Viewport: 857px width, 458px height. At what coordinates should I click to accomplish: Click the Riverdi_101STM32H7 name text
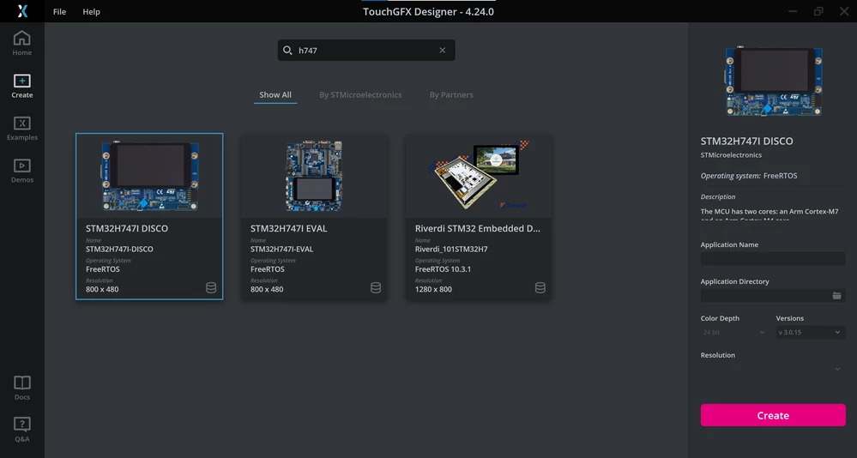(451, 250)
